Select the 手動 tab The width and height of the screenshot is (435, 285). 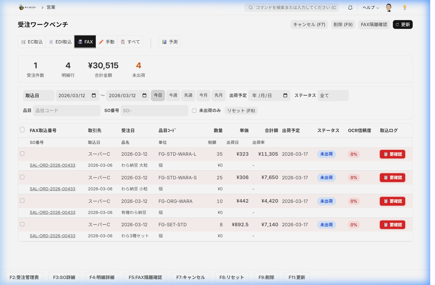tap(107, 42)
